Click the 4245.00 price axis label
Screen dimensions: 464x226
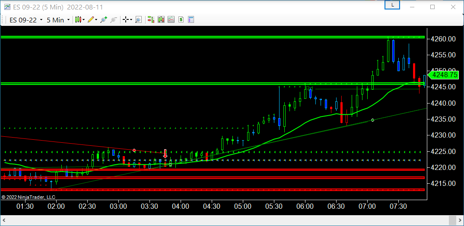tap(443, 87)
